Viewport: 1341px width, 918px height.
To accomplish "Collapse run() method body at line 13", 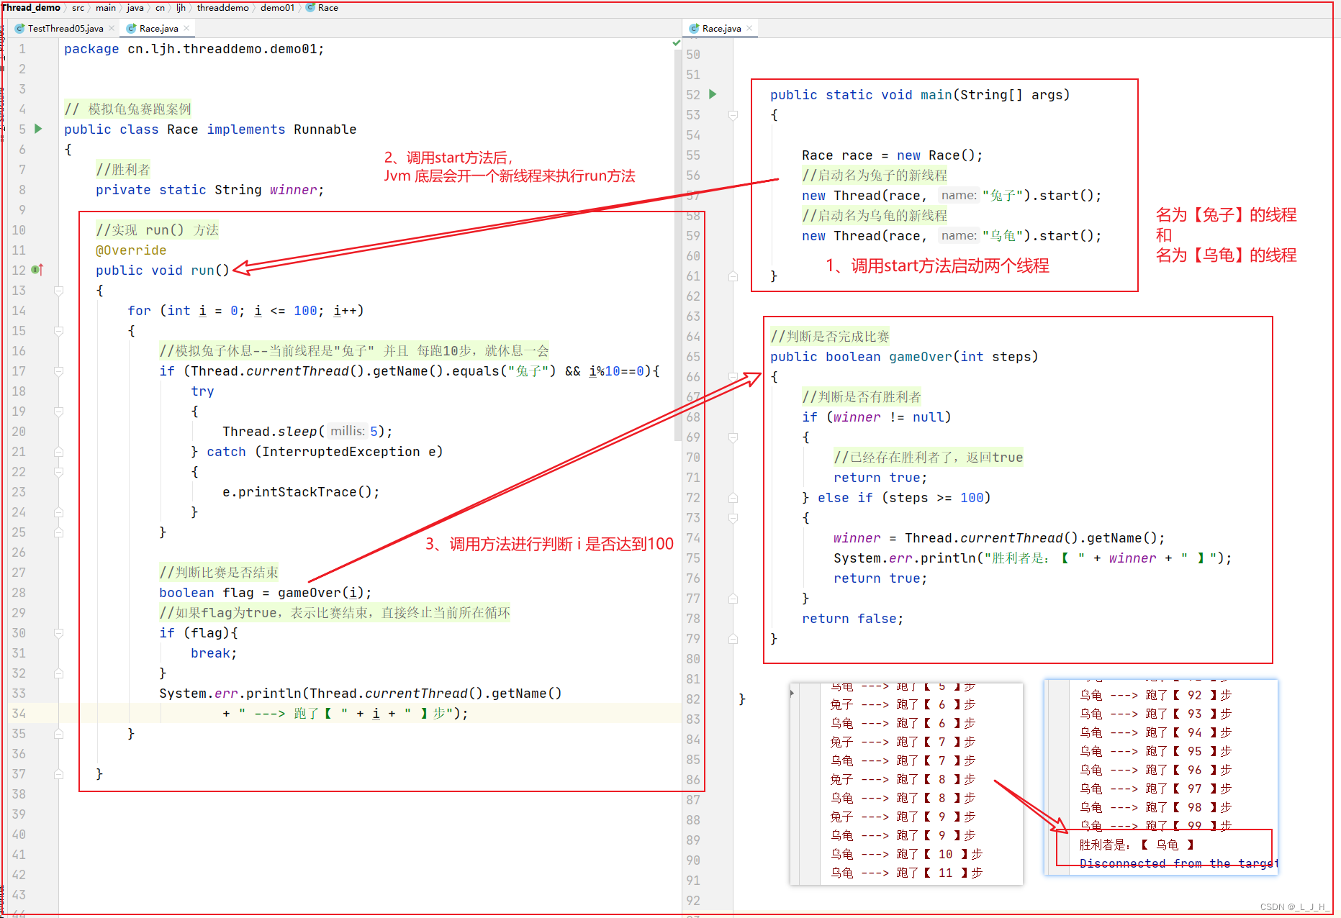I will pos(59,291).
